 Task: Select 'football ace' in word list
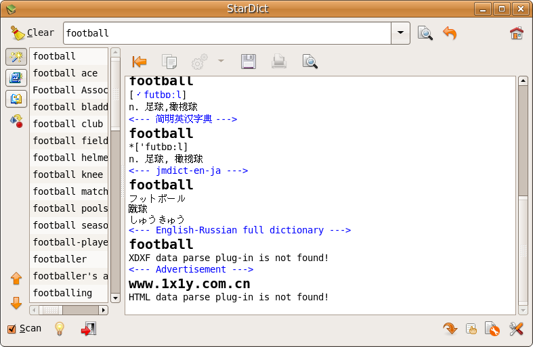[x=69, y=73]
